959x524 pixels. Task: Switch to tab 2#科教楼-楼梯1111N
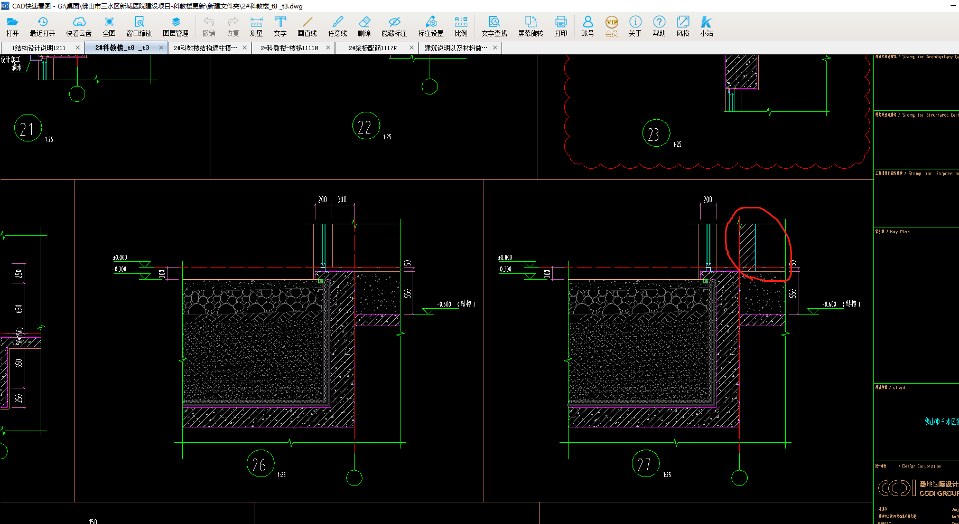pos(289,48)
